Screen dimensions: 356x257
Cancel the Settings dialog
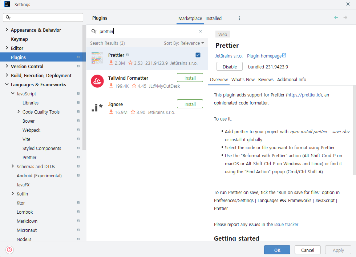click(307, 250)
